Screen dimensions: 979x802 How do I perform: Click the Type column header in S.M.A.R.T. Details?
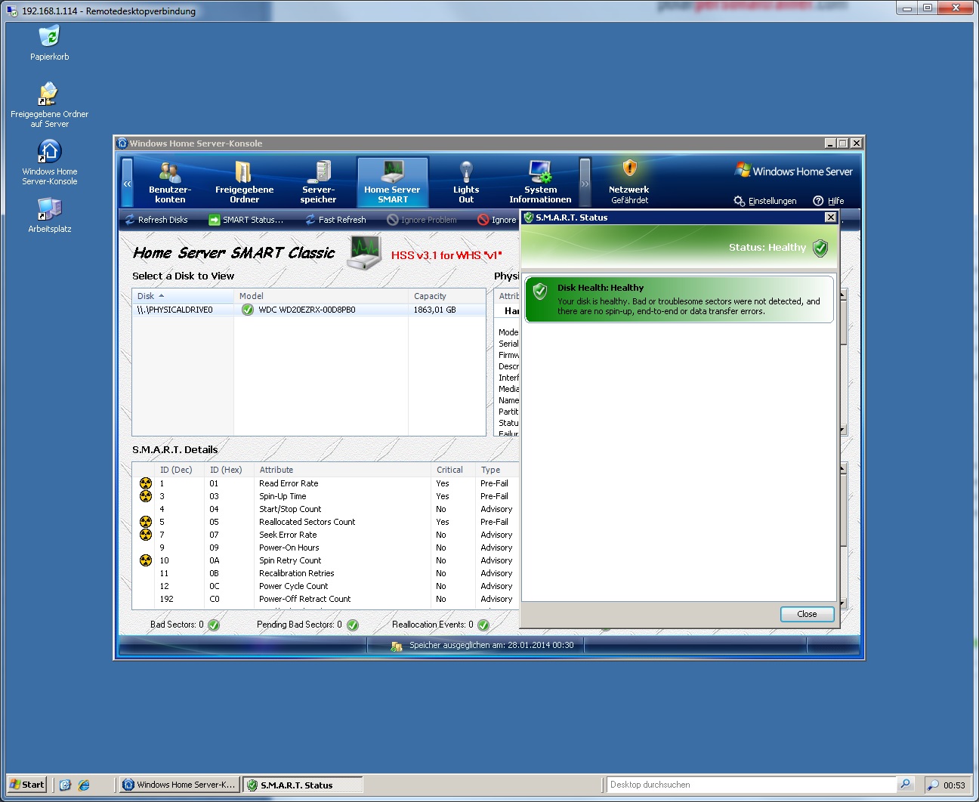(498, 470)
